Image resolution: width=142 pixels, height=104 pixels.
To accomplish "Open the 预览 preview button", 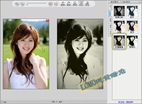I will point(87,4).
